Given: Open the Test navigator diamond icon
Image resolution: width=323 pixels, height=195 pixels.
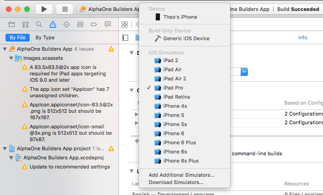Looking at the screenshot, I should click(66, 25).
